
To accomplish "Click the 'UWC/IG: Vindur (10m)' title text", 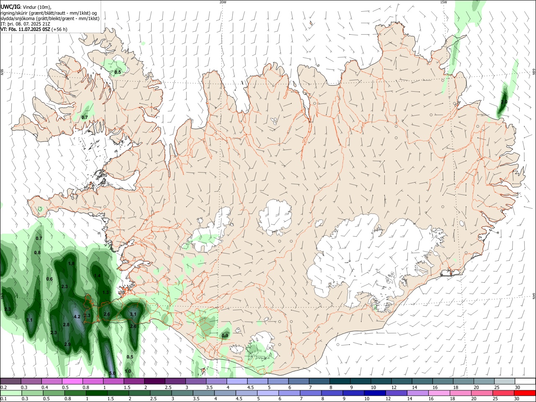I will click(25, 7).
